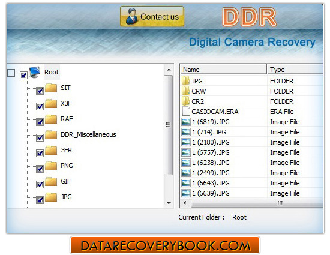Select the SIT folder icon in tree
Image resolution: width=330 pixels, height=255 pixels.
[51, 88]
